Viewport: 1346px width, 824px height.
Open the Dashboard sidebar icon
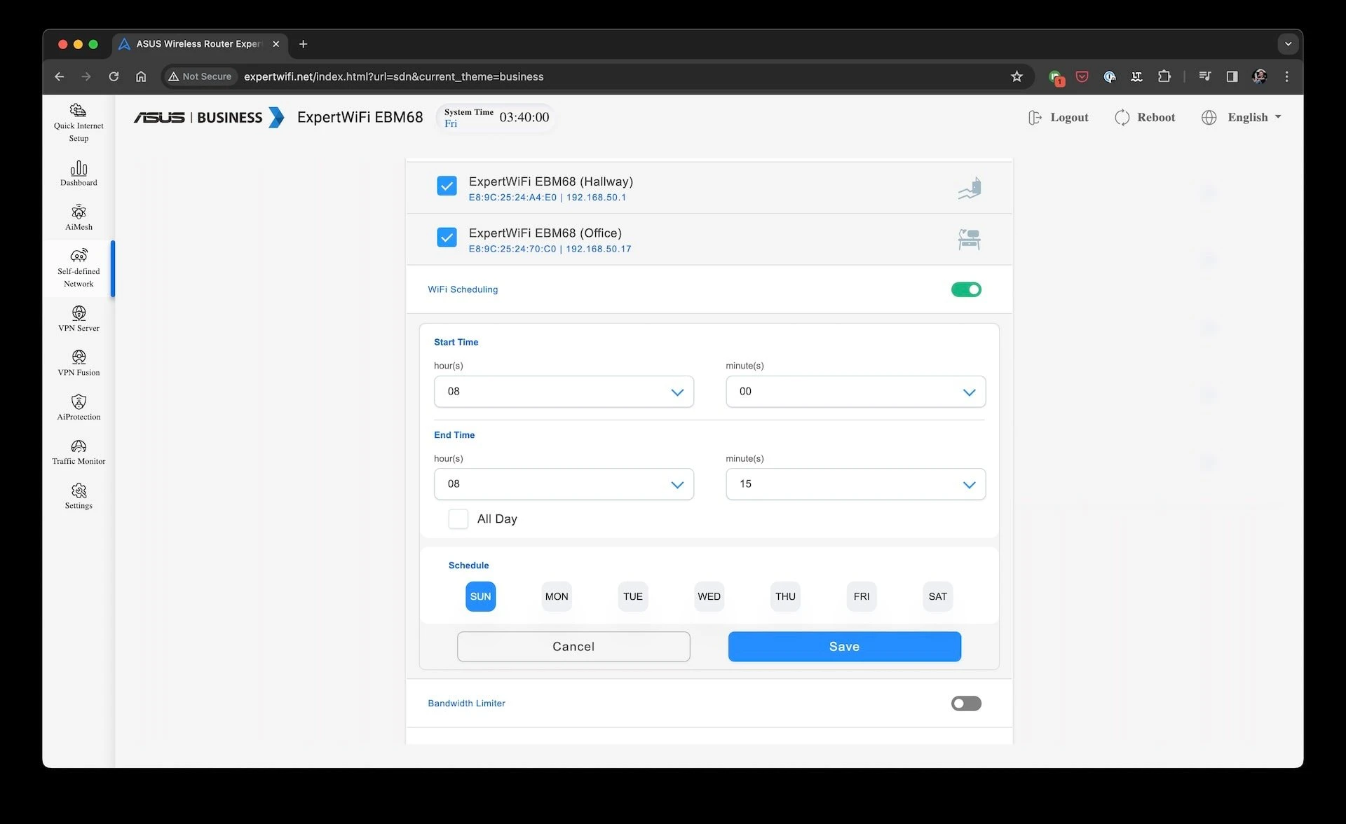(x=79, y=173)
